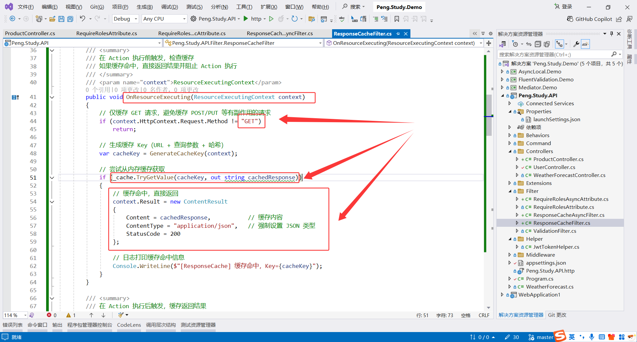Switch to ProductController.cs tab

point(30,33)
